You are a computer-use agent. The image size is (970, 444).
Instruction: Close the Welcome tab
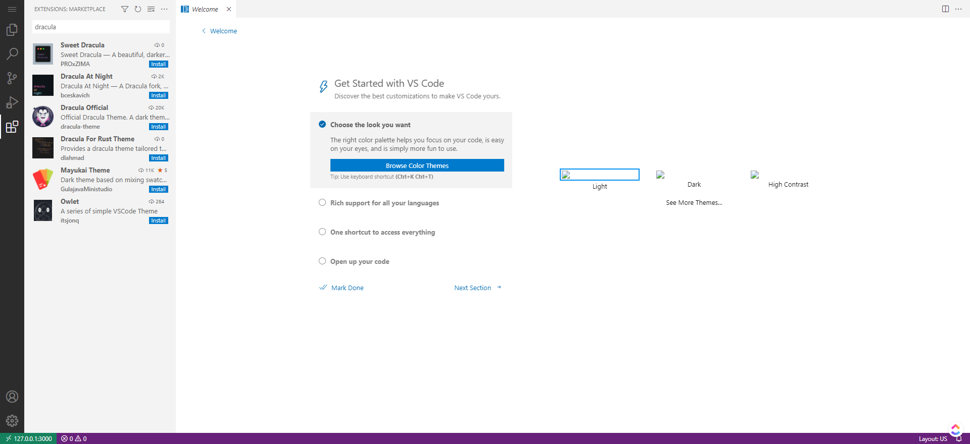coord(229,9)
